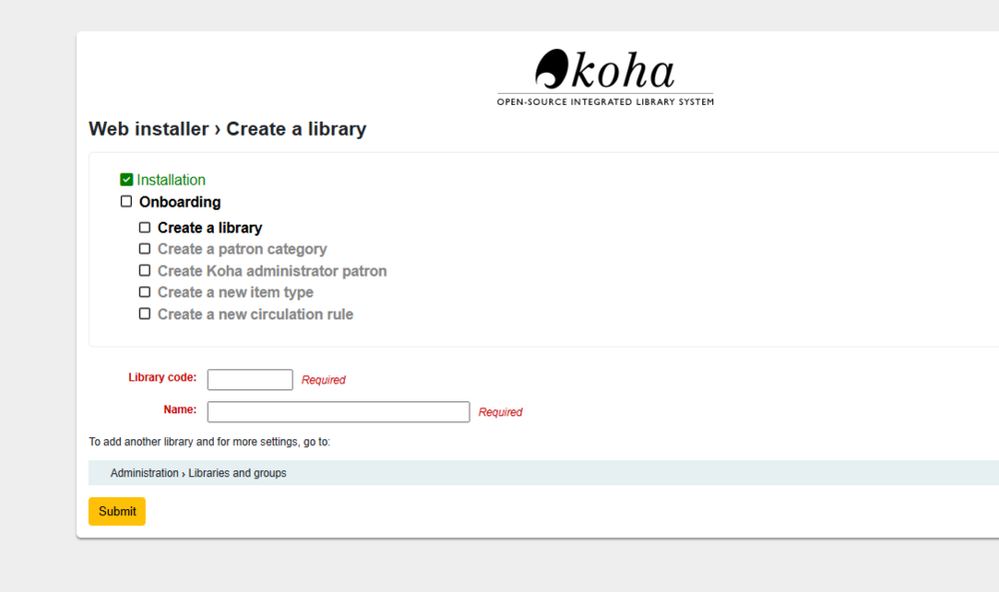Click the Create a library checkbox icon
The height and width of the screenshot is (592, 999).
(145, 228)
